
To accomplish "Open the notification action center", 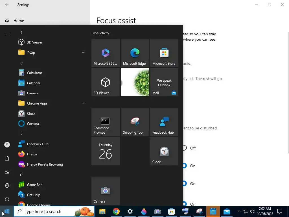I will pos(280,211).
